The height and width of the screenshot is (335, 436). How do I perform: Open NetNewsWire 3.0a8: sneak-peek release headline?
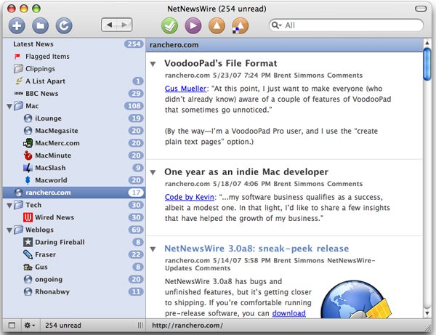click(x=257, y=249)
